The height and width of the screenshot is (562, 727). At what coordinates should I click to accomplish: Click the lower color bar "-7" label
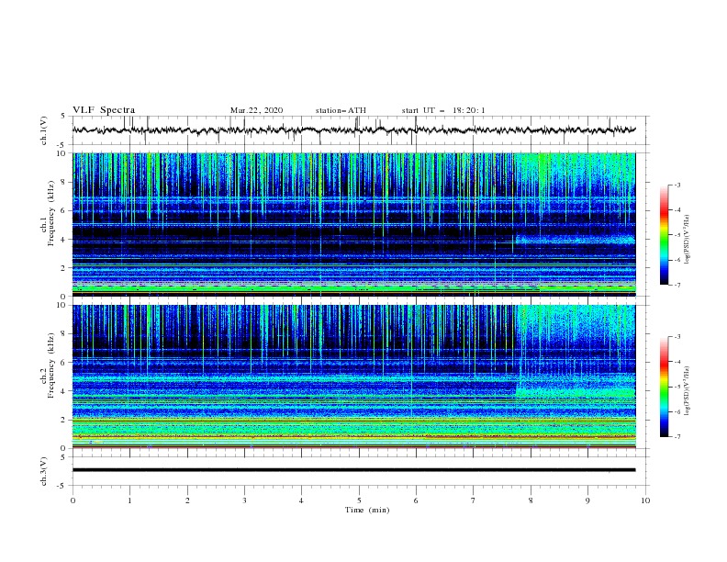pyautogui.click(x=677, y=437)
